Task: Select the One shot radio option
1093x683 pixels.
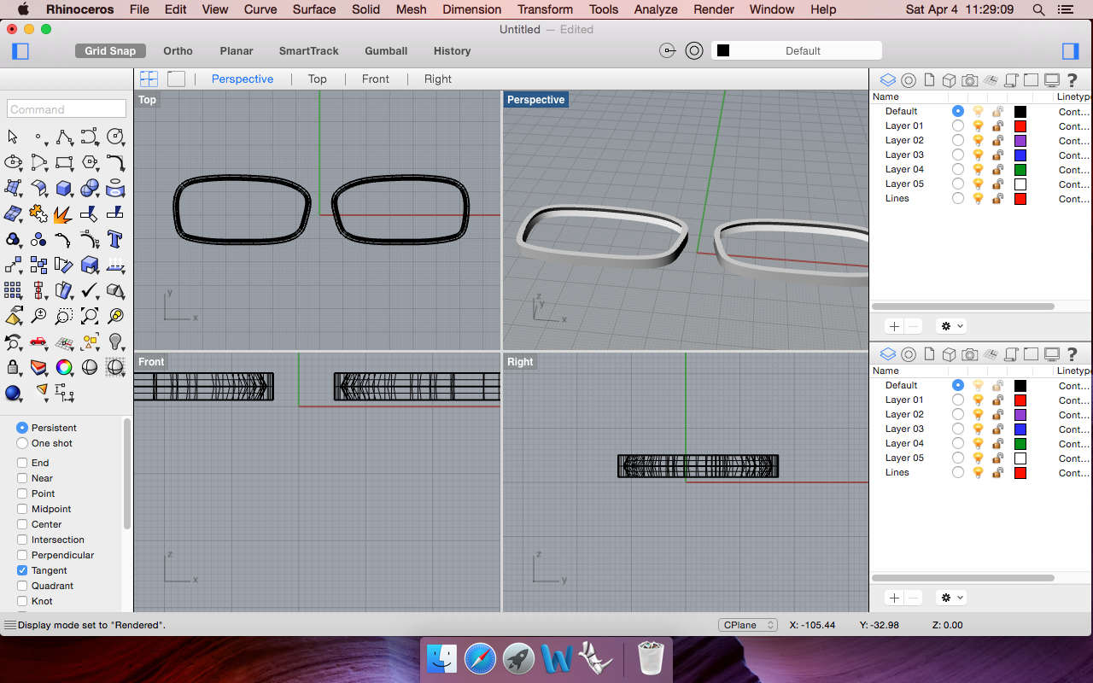Action: click(22, 443)
